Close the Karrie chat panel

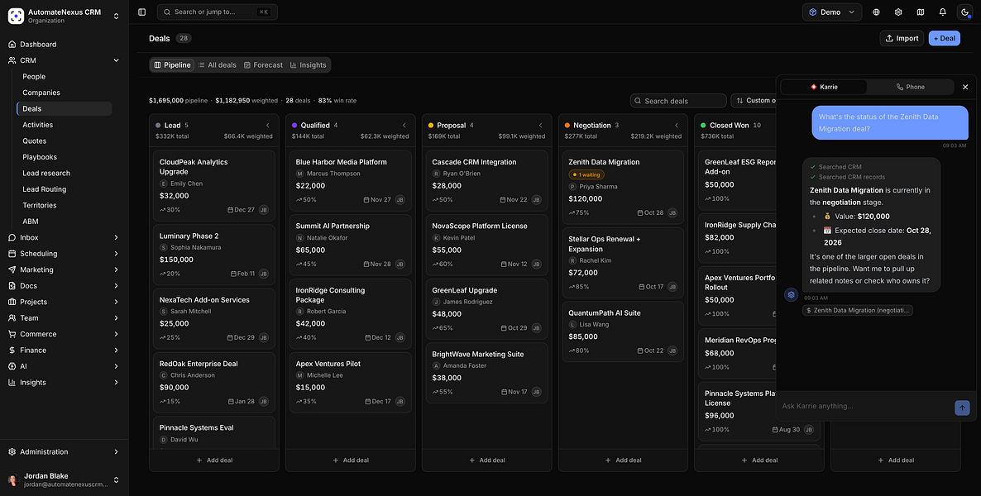(x=964, y=87)
